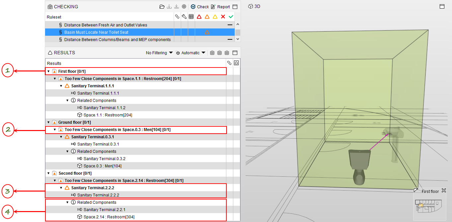Viewport: 452px width, 222px height.
Task: Click green checkmark accepted filter icon
Action: coord(231,17)
